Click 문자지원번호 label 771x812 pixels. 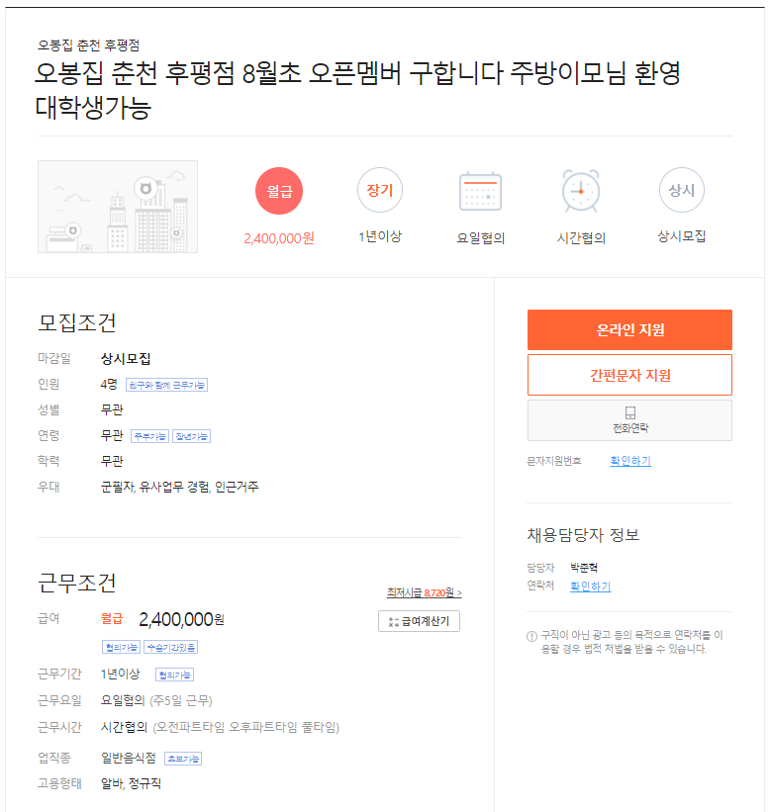554,461
